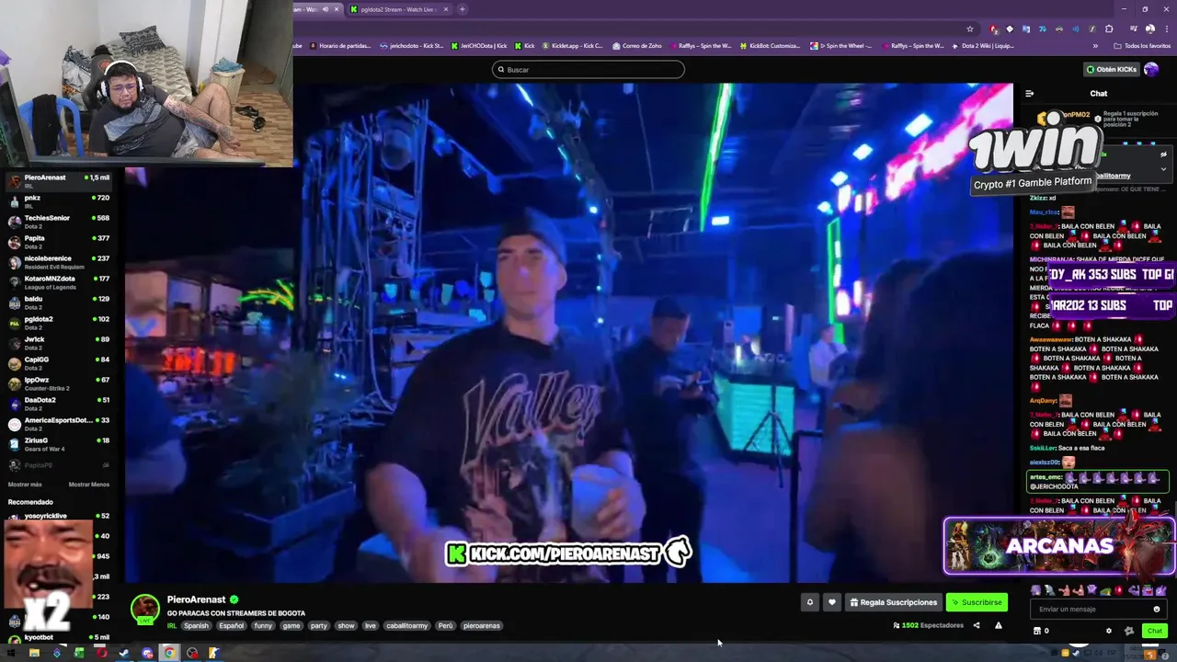Collapse the chat panel arrow icon
1177x662 pixels.
tap(1029, 93)
